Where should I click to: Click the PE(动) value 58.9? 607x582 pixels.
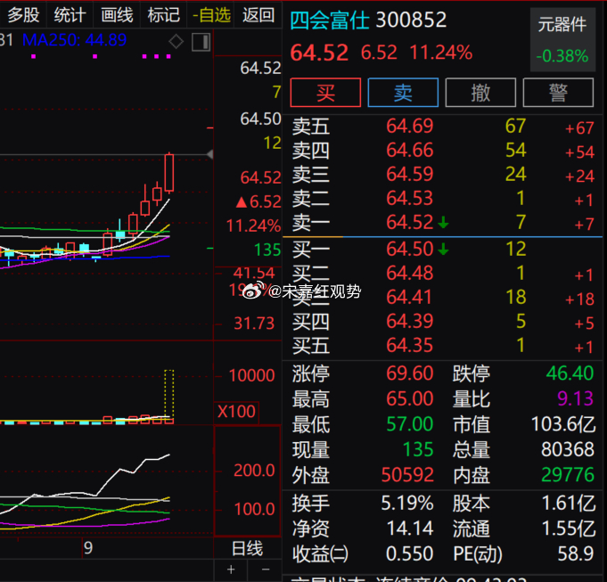pyautogui.click(x=576, y=553)
